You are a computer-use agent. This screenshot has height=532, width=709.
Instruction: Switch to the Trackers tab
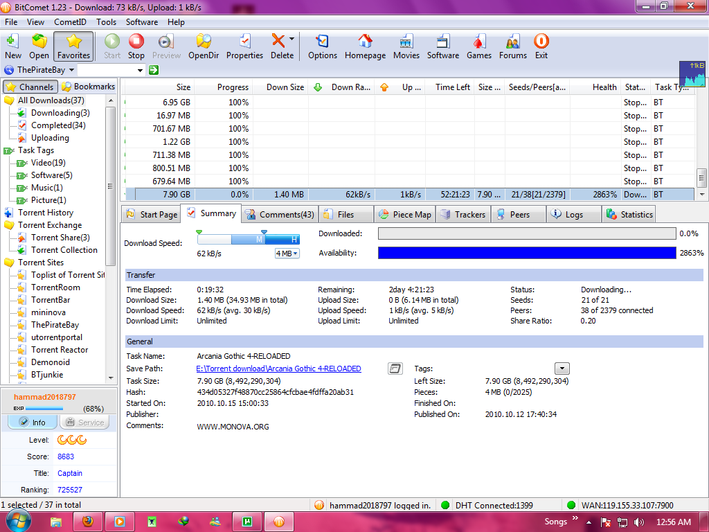pos(463,215)
